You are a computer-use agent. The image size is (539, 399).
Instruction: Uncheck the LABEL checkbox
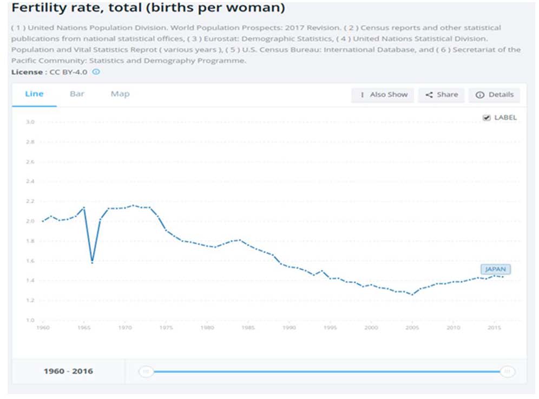(487, 118)
